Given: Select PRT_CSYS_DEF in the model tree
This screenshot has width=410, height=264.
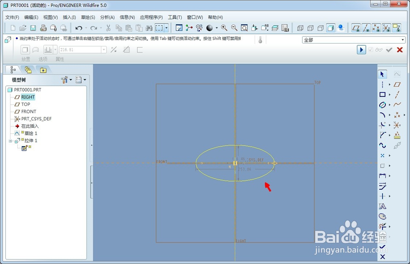Looking at the screenshot, I should click(36, 119).
